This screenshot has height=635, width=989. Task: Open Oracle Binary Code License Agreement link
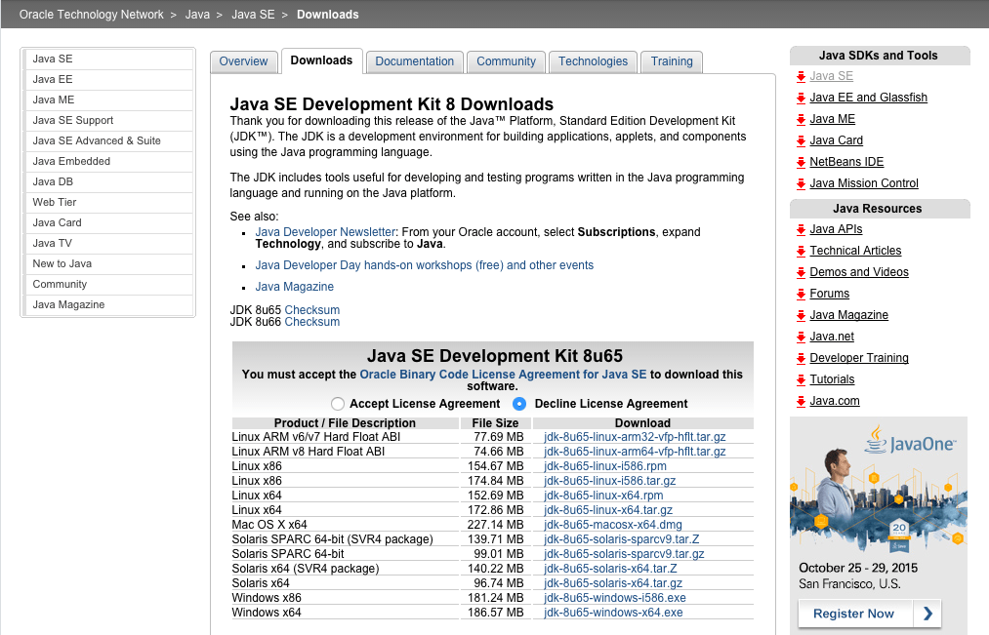[503, 375]
